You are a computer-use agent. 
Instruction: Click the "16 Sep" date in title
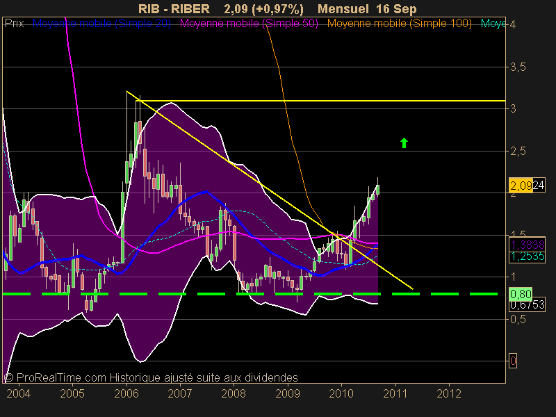coord(397,9)
